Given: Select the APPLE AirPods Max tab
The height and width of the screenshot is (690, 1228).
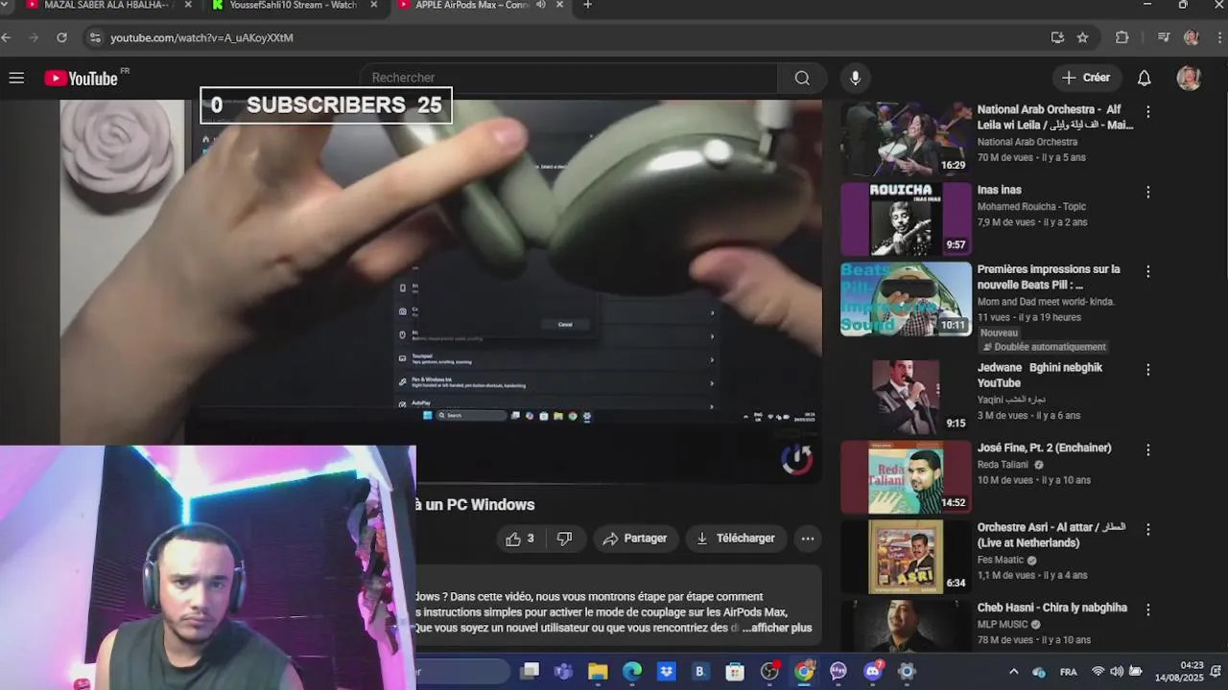Looking at the screenshot, I should [470, 5].
